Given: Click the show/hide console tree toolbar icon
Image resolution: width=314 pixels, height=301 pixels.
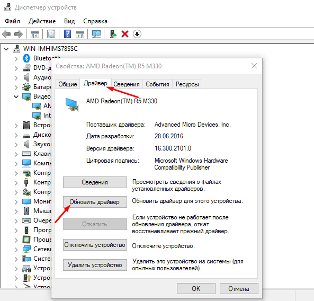Looking at the screenshot, I should click(35, 34).
